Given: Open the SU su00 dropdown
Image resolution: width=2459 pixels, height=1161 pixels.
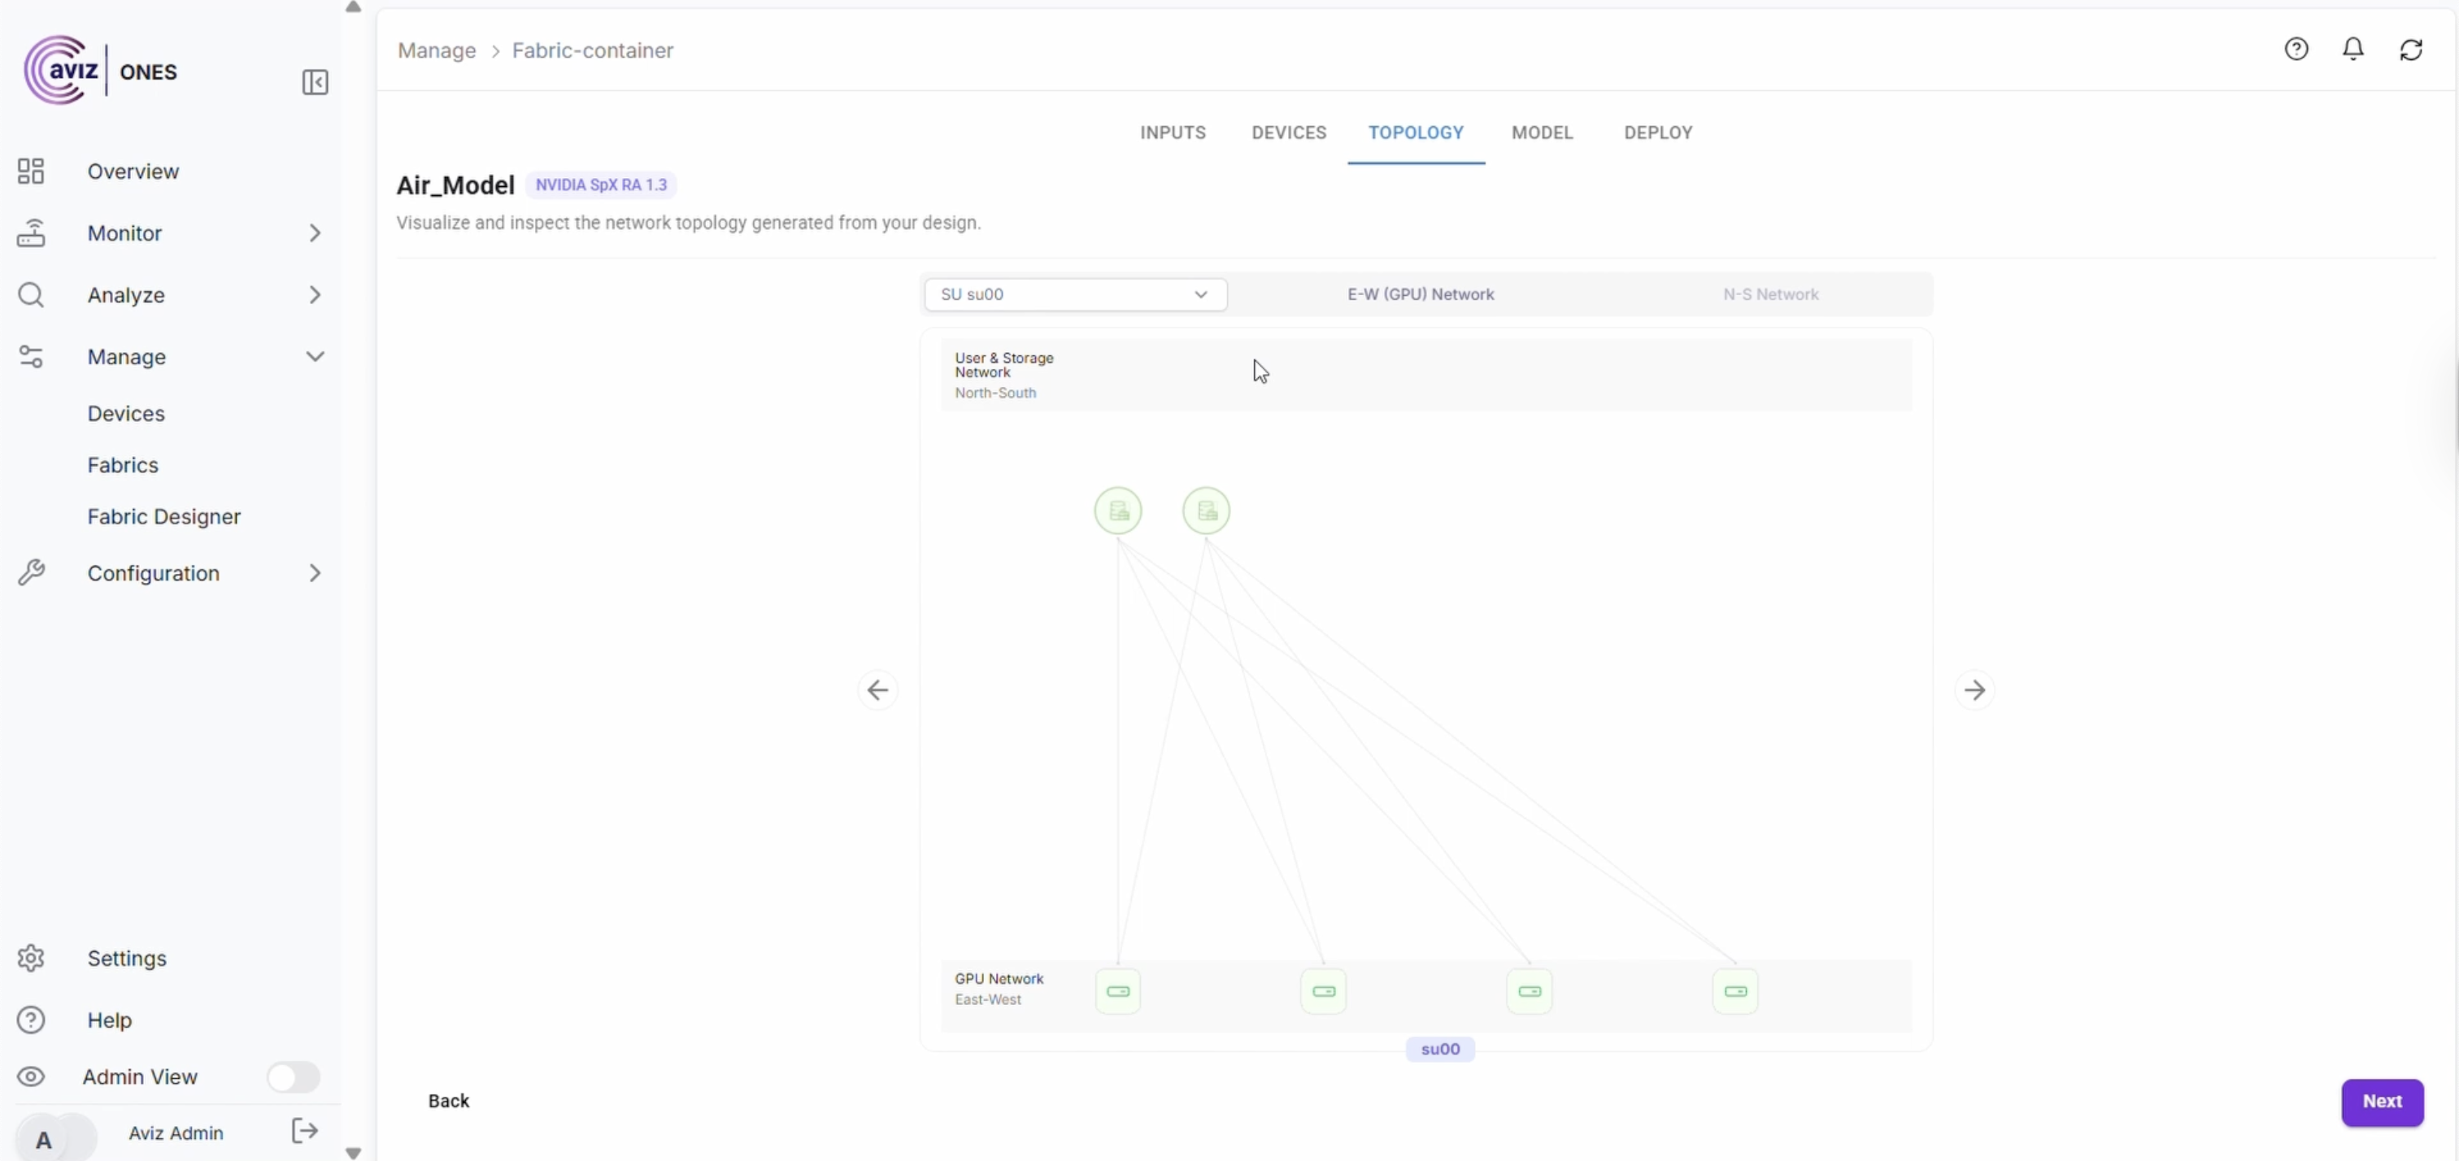Looking at the screenshot, I should (1075, 294).
